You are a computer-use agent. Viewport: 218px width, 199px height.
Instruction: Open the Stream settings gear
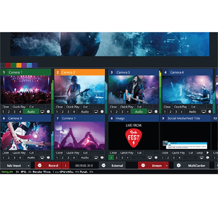143,165
